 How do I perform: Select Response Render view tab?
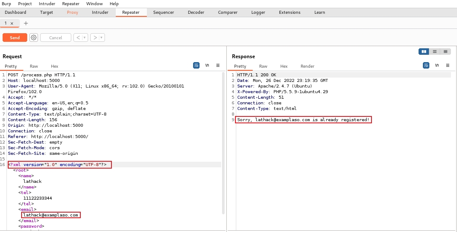(x=308, y=66)
